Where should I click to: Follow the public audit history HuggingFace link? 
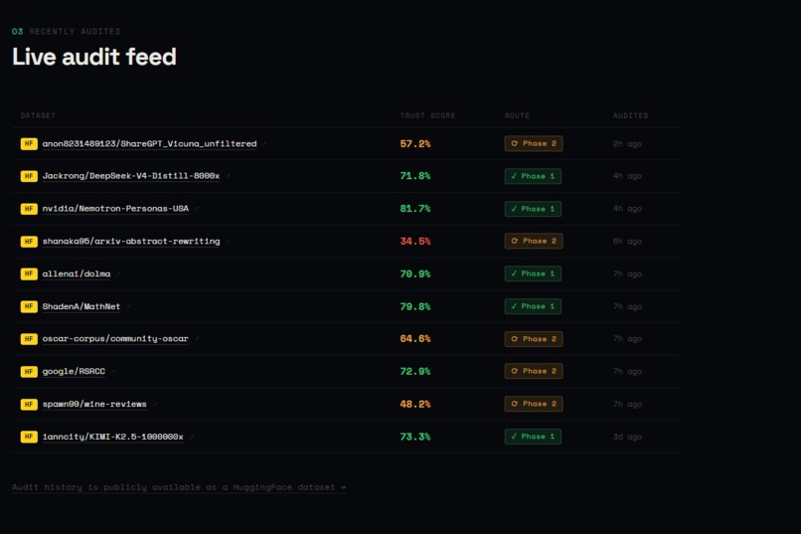[x=179, y=487]
